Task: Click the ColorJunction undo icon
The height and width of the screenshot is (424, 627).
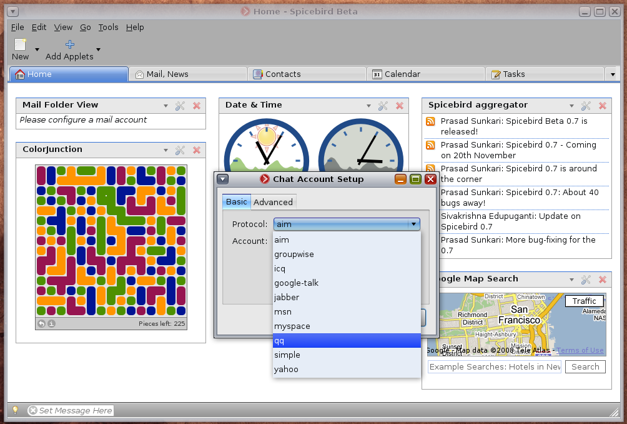Action: click(41, 323)
